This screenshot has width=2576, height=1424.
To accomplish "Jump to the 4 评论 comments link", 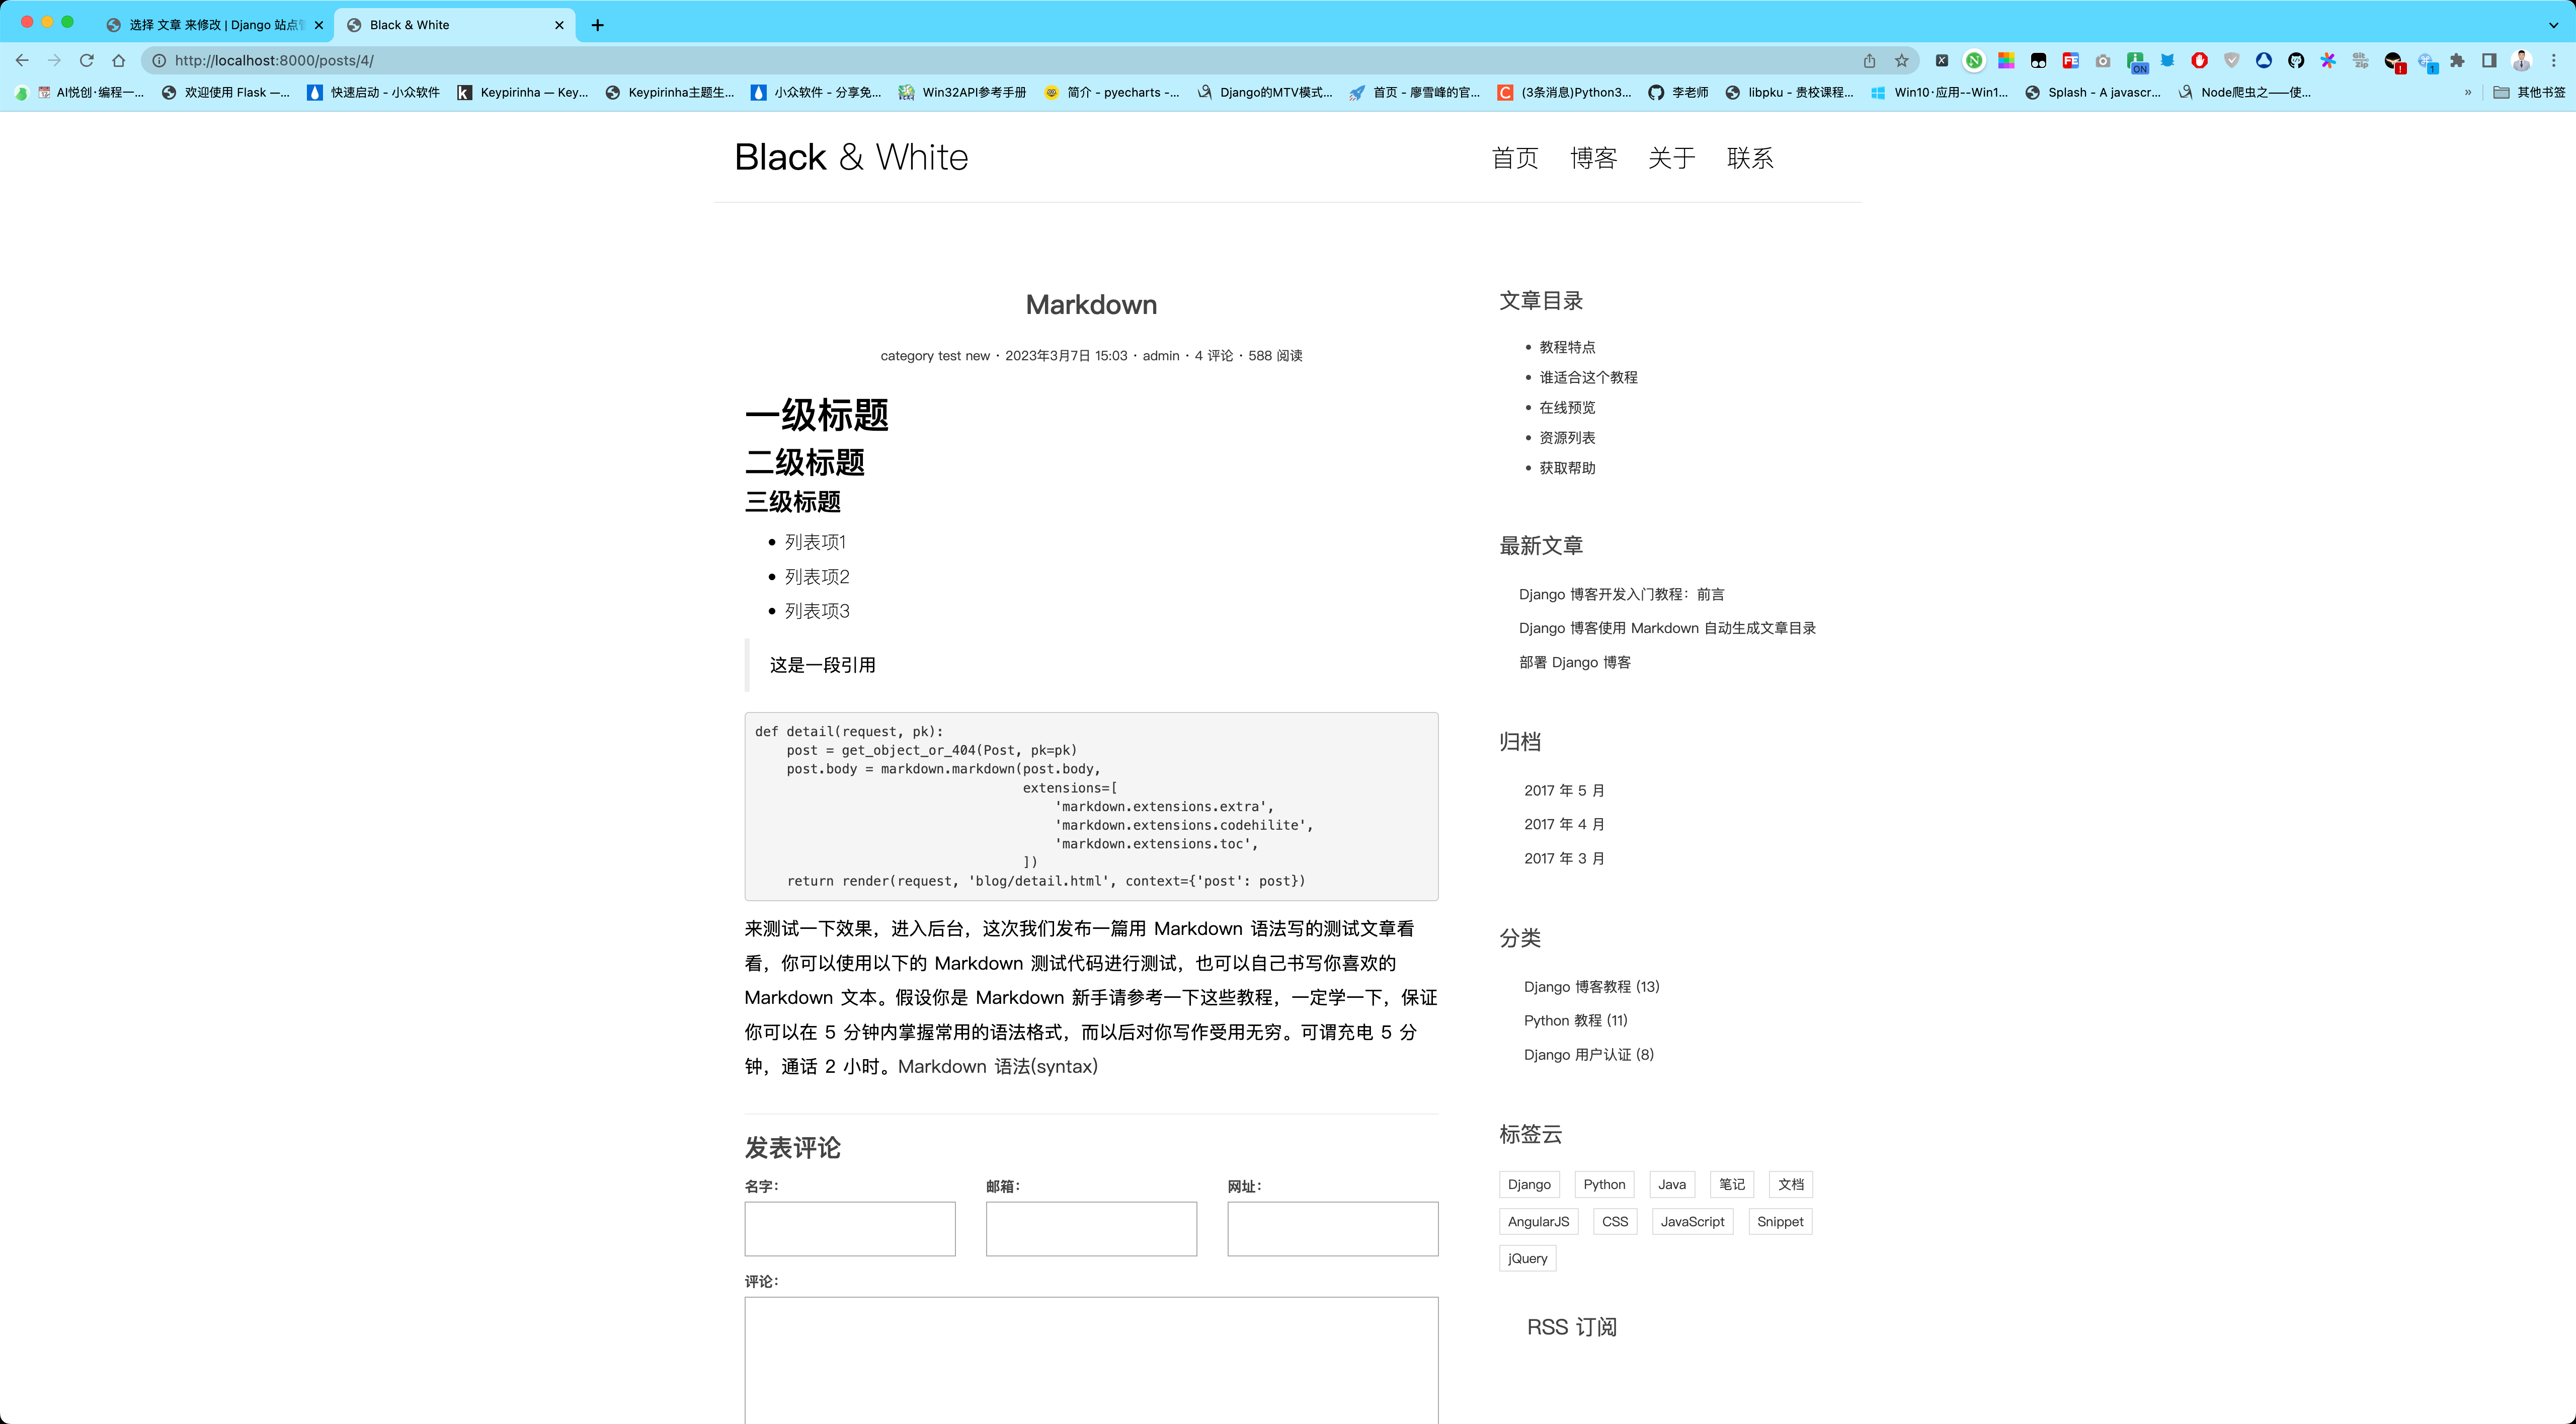I will pyautogui.click(x=1214, y=356).
